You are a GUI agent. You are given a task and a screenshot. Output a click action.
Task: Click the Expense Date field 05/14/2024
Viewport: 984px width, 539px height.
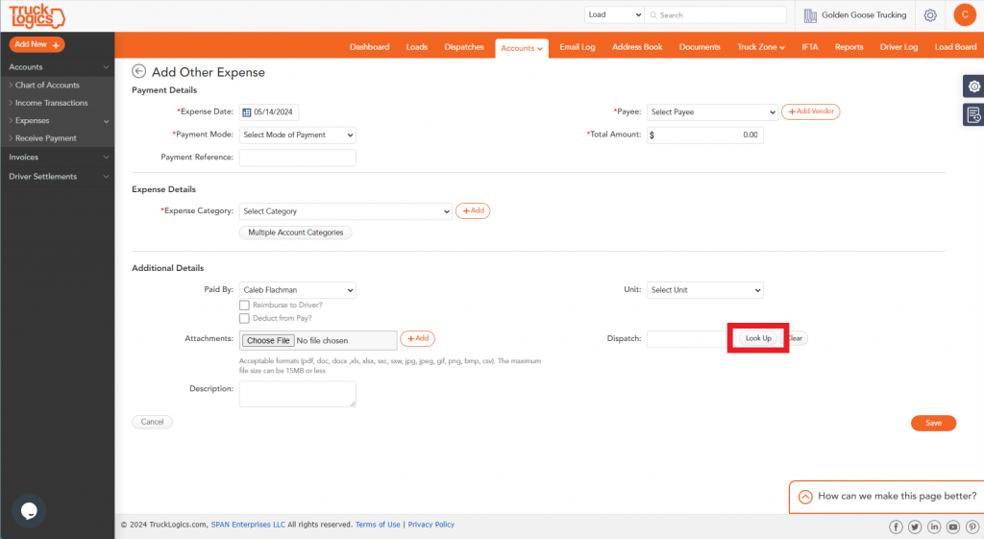pyautogui.click(x=269, y=112)
